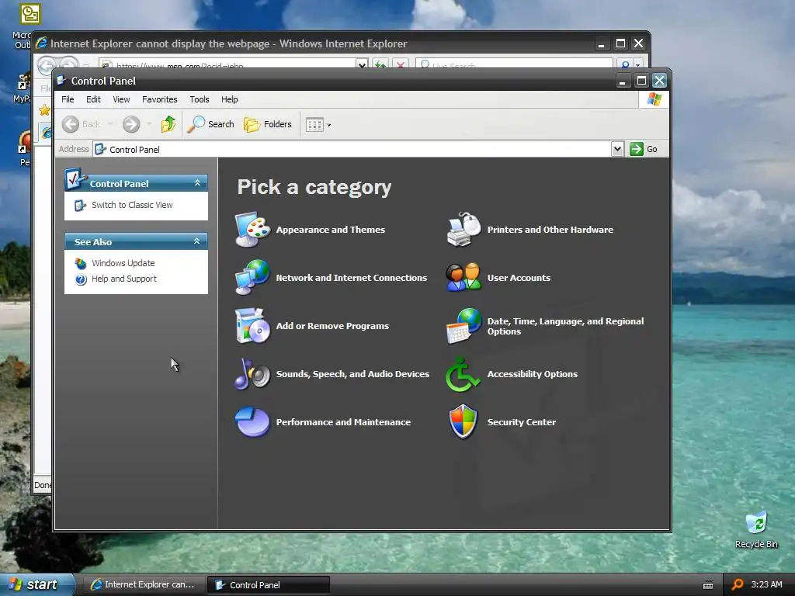Open the Back button history dropdown
This screenshot has height=596, width=795.
click(109, 124)
